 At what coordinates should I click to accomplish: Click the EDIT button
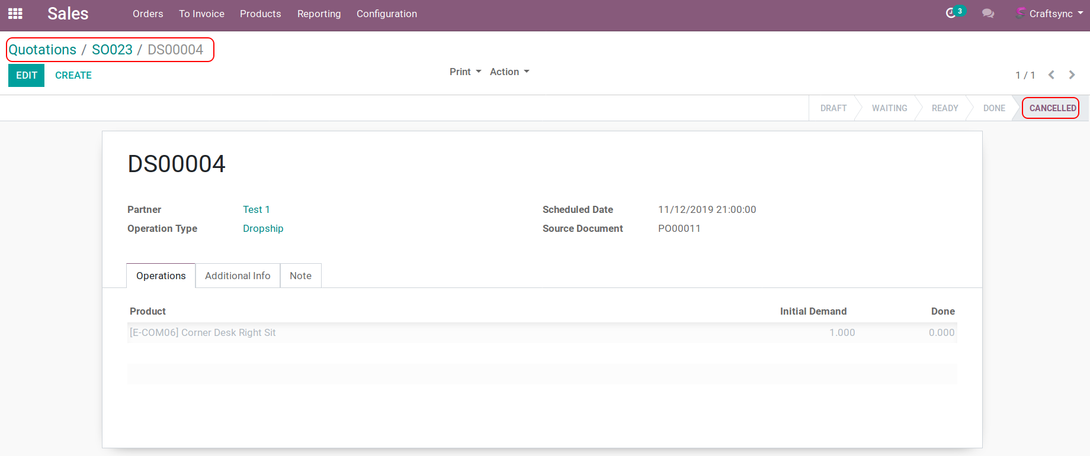pyautogui.click(x=26, y=75)
